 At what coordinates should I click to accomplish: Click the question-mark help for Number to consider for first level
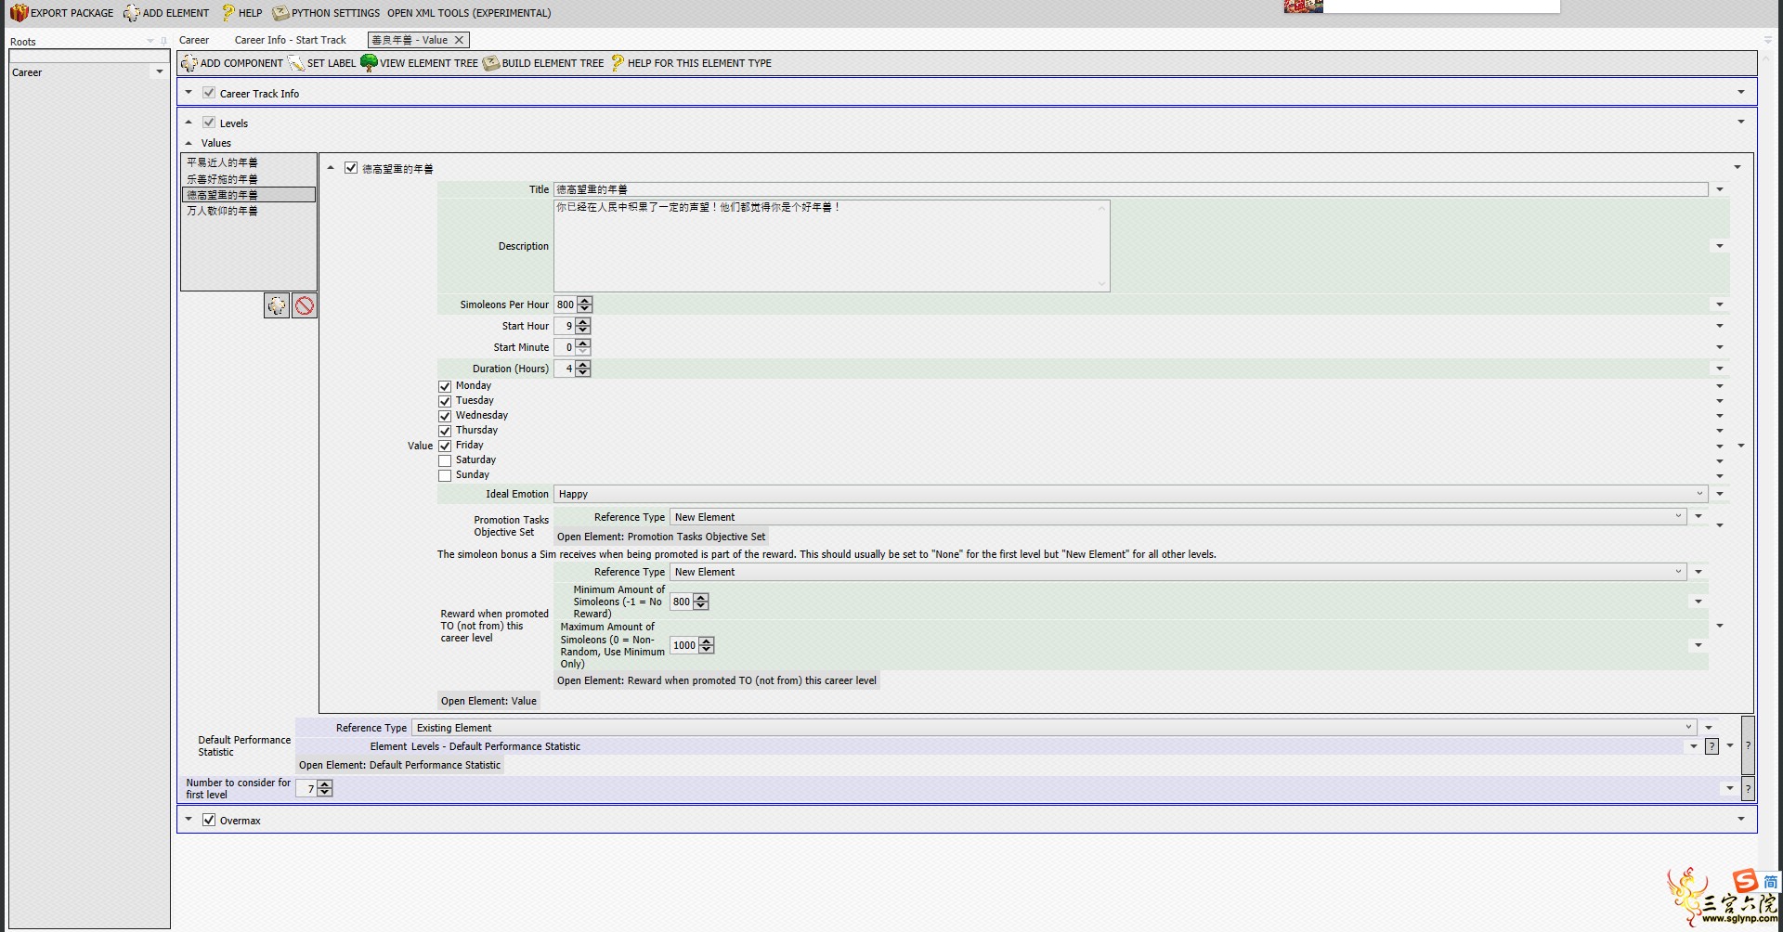pyautogui.click(x=1748, y=789)
